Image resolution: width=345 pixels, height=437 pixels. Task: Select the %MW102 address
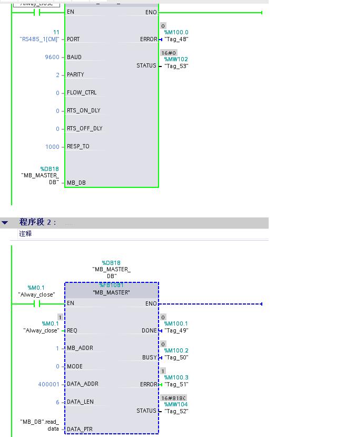[x=176, y=59]
